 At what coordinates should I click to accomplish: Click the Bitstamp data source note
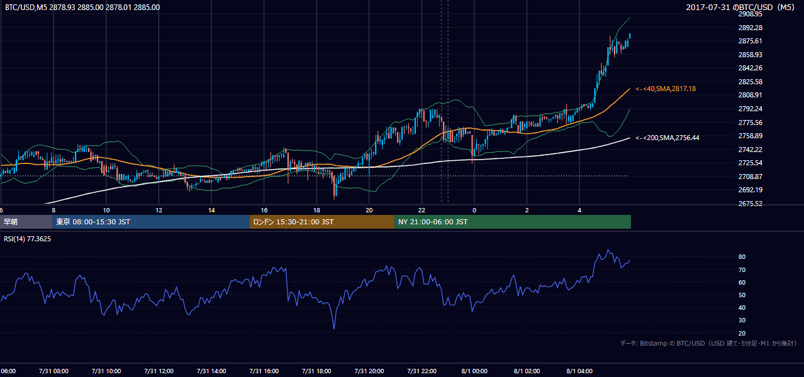(708, 343)
